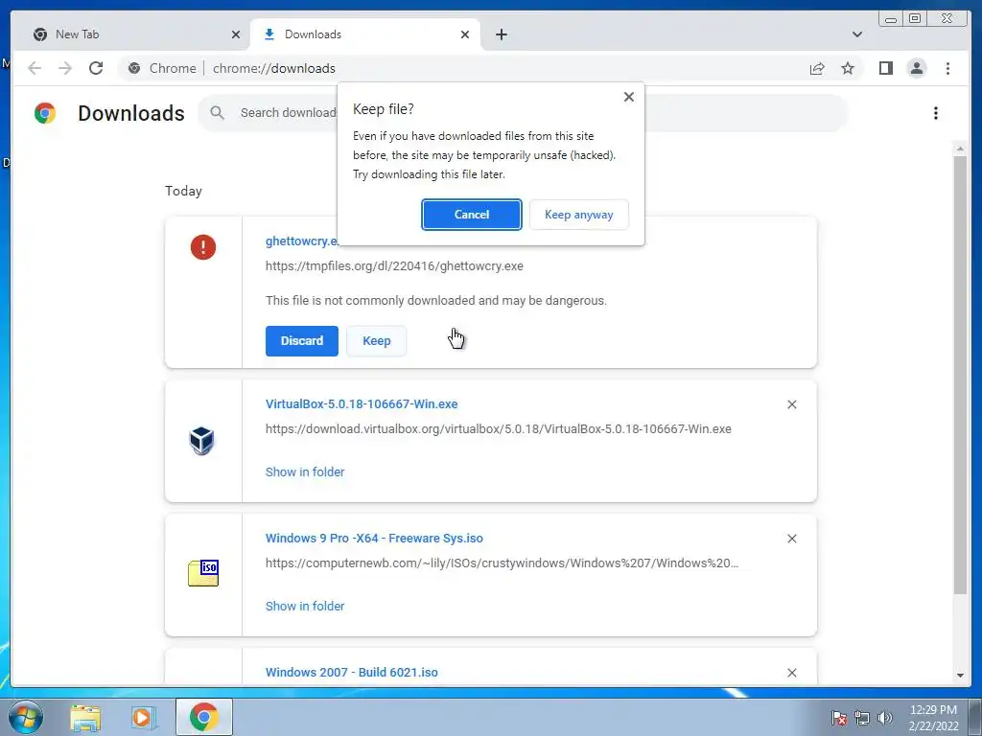Click the VirtualBox cube icon
982x736 pixels.
201,441
